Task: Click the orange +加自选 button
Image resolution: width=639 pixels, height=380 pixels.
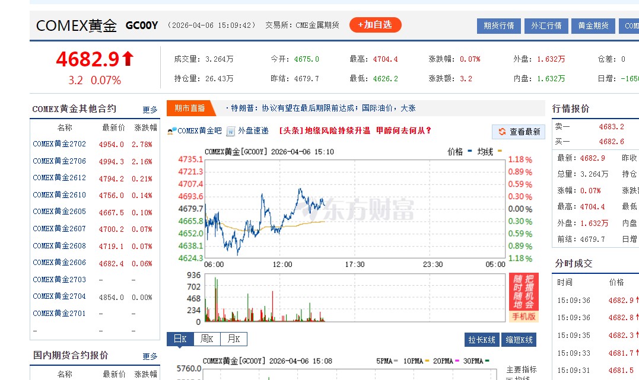Action: point(375,25)
